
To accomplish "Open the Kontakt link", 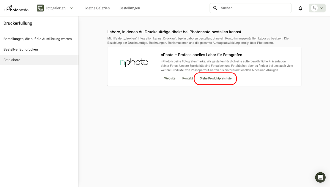I will 187,78.
